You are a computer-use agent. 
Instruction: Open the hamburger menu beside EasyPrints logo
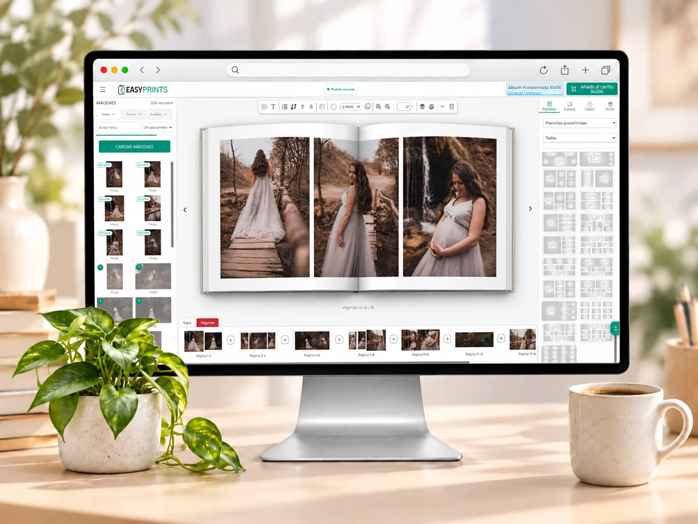[102, 89]
